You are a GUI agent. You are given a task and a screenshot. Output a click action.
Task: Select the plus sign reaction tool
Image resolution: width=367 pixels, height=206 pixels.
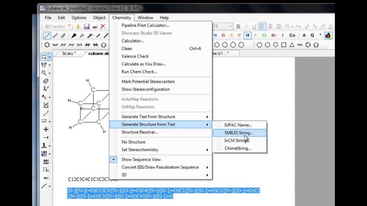(x=46, y=129)
